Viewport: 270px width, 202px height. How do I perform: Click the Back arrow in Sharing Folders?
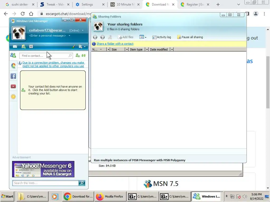(x=95, y=37)
